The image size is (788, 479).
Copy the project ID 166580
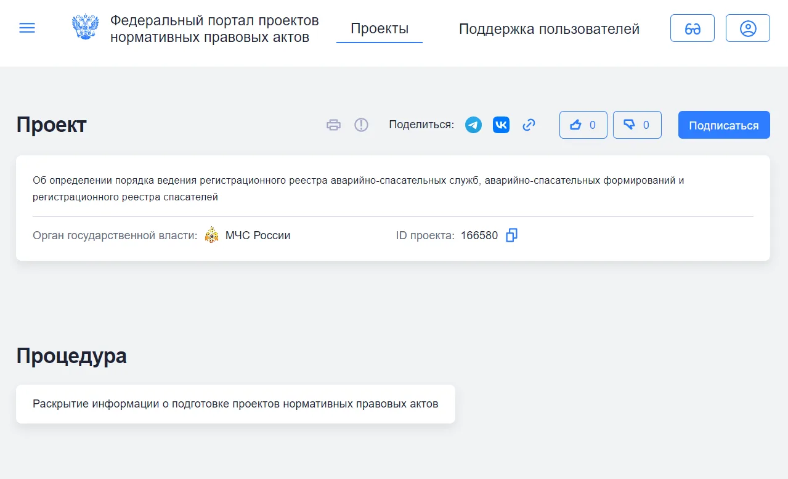(511, 235)
